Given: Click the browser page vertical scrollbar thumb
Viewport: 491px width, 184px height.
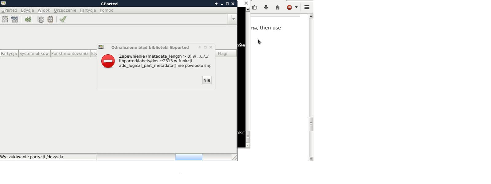Looking at the screenshot, I should click(311, 124).
